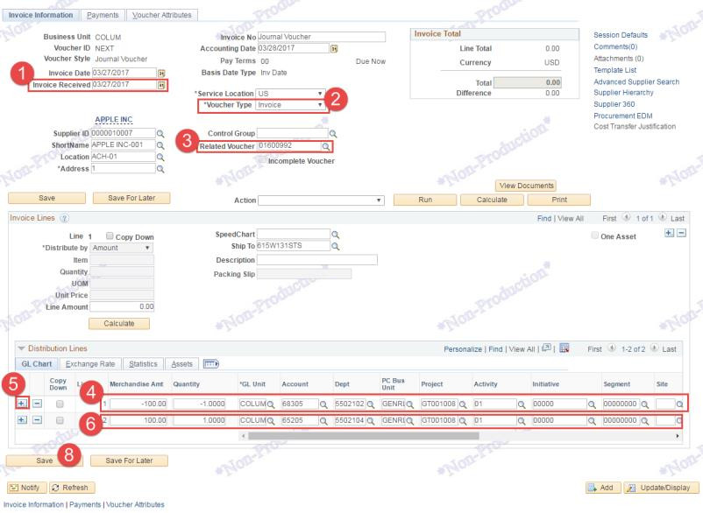Open Control Group lookup icon

pyautogui.click(x=332, y=134)
